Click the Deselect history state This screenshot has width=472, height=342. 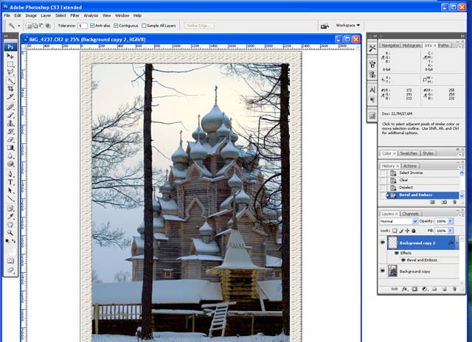(x=406, y=187)
